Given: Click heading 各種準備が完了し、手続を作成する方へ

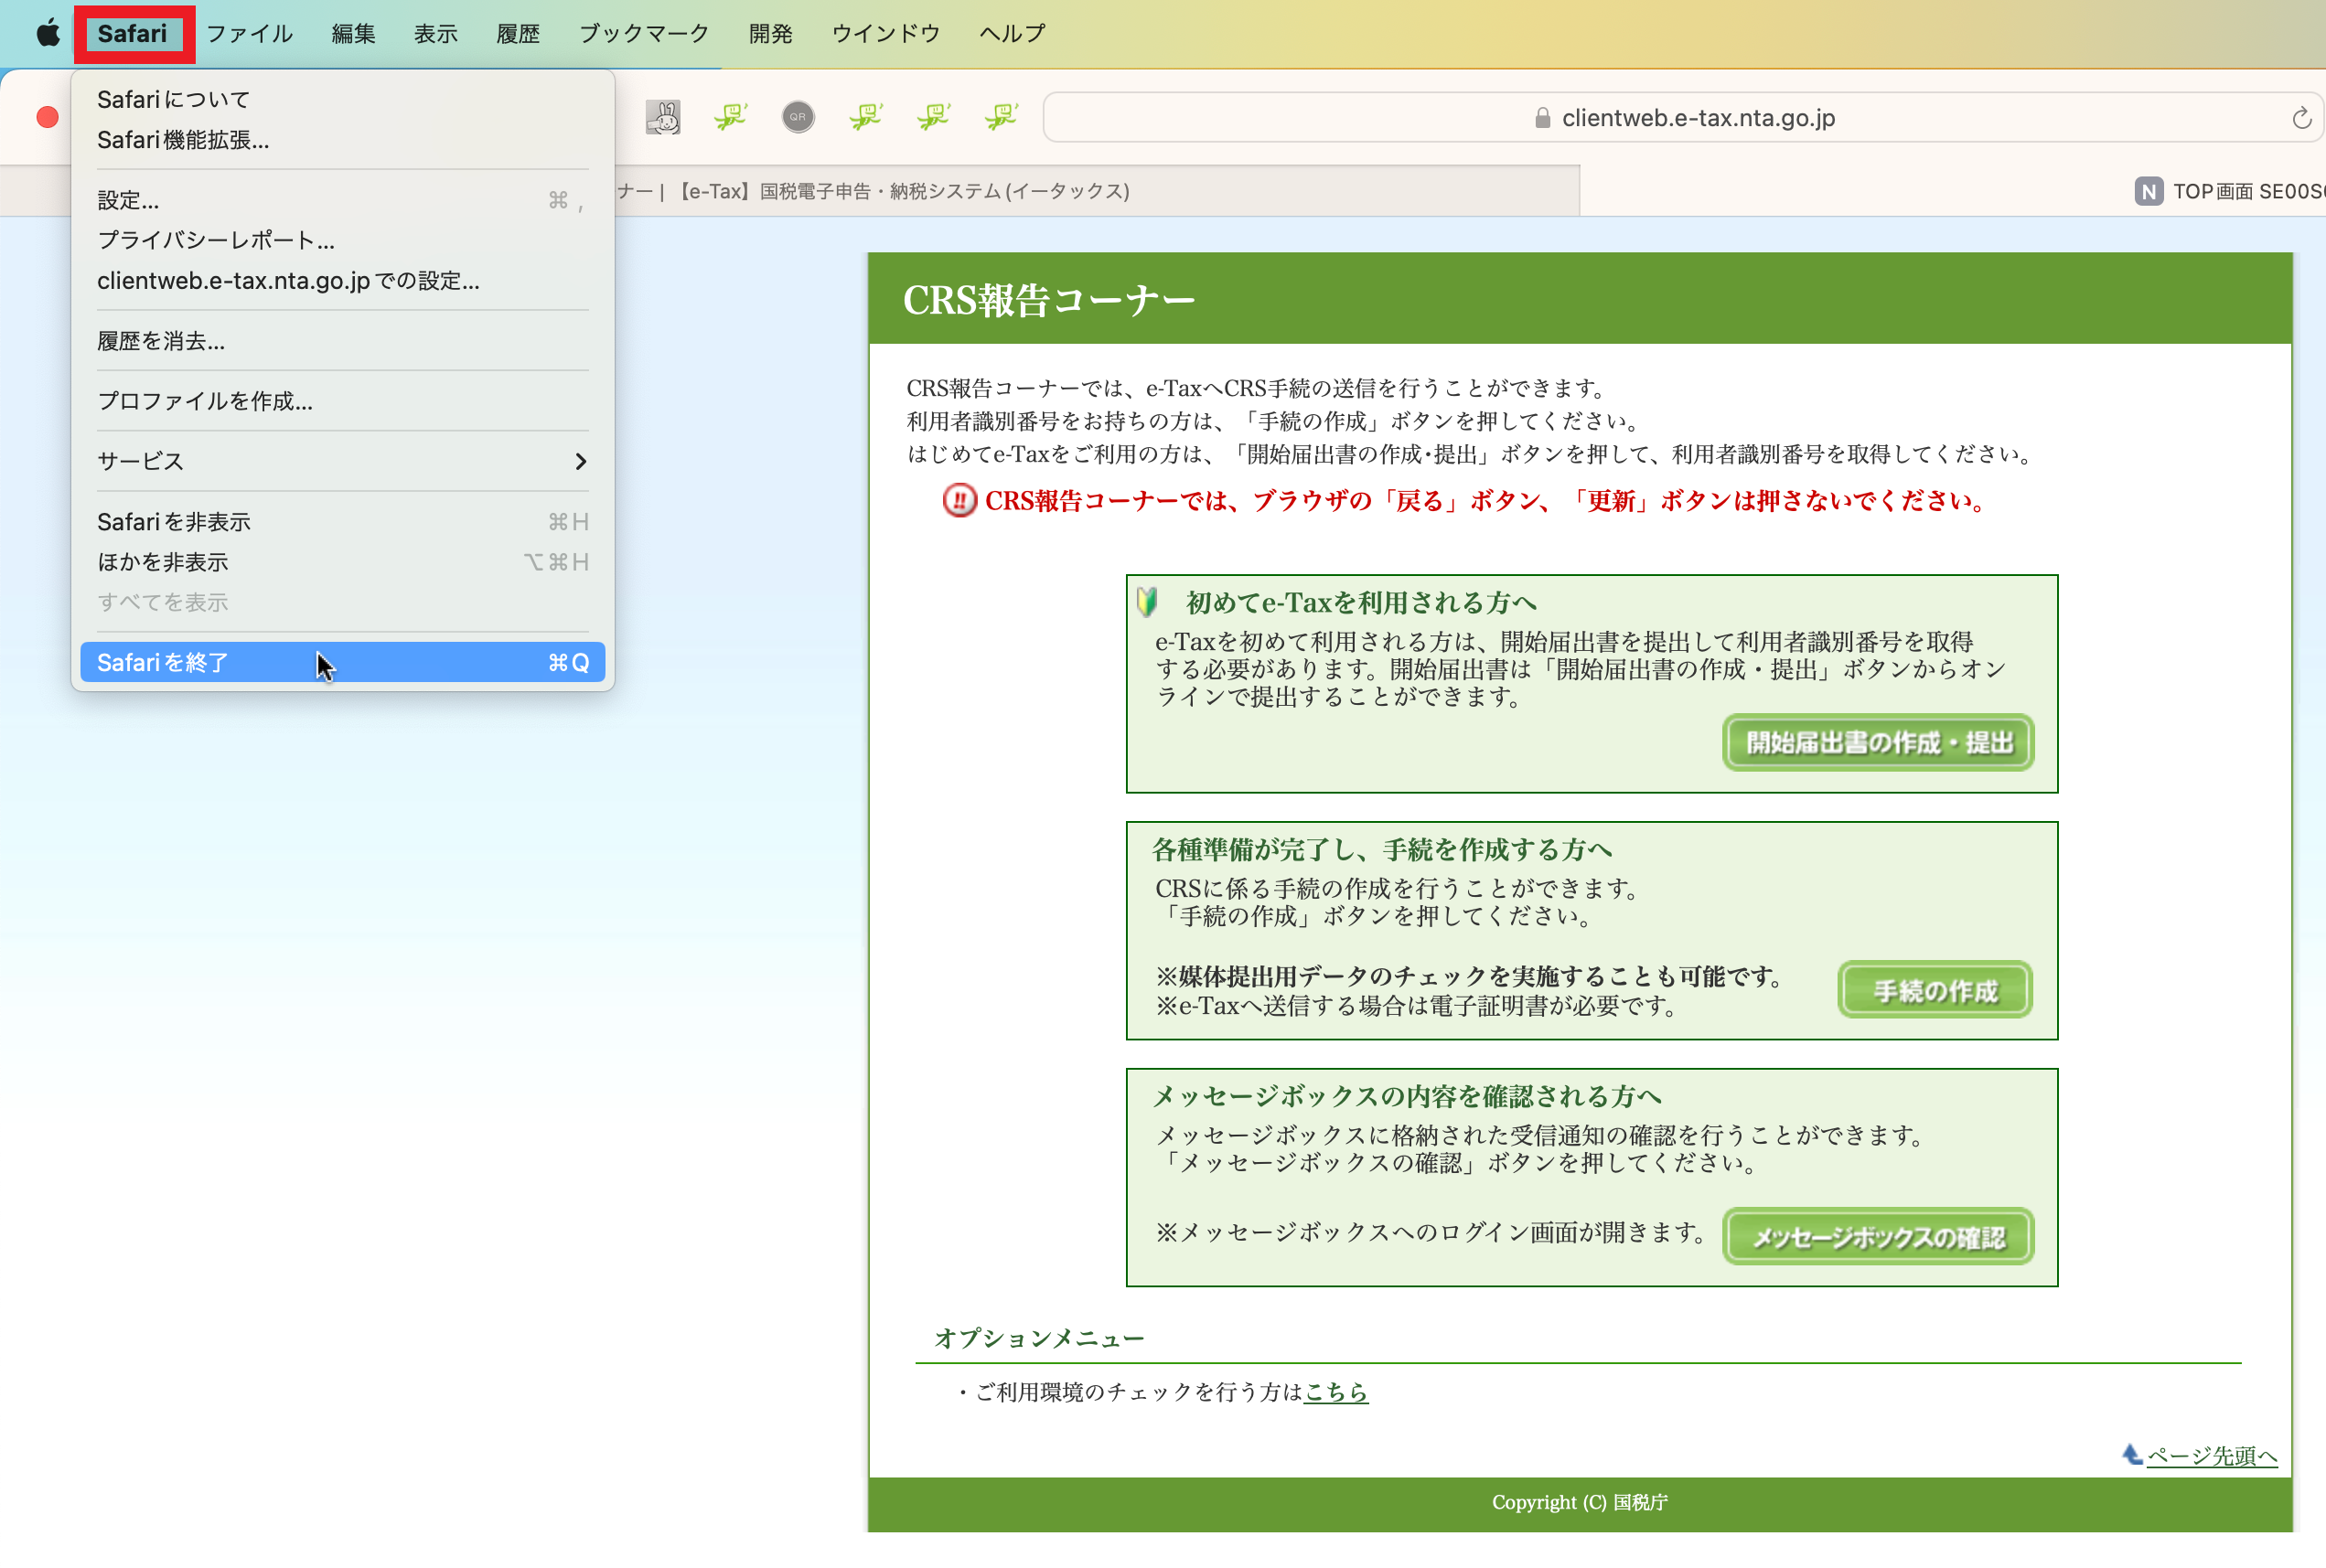Looking at the screenshot, I should click(x=1381, y=849).
